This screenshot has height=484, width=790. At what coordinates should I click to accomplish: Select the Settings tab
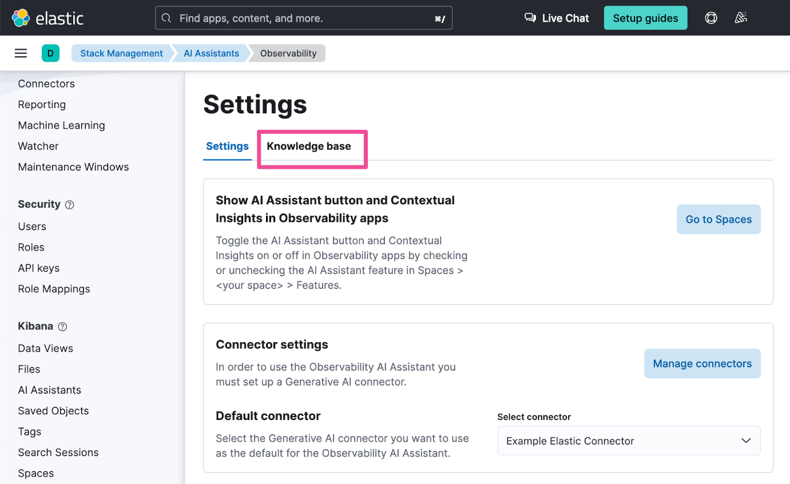tap(227, 146)
